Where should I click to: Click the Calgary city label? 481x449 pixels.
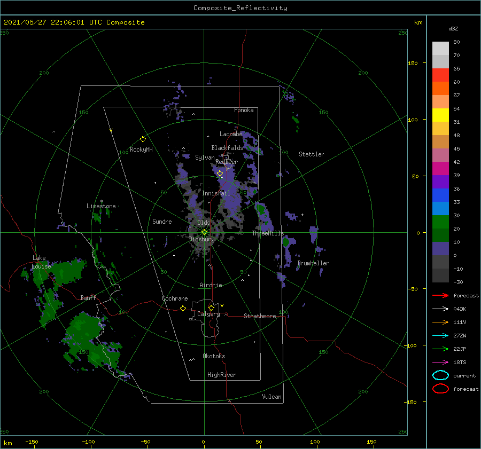pos(208,314)
